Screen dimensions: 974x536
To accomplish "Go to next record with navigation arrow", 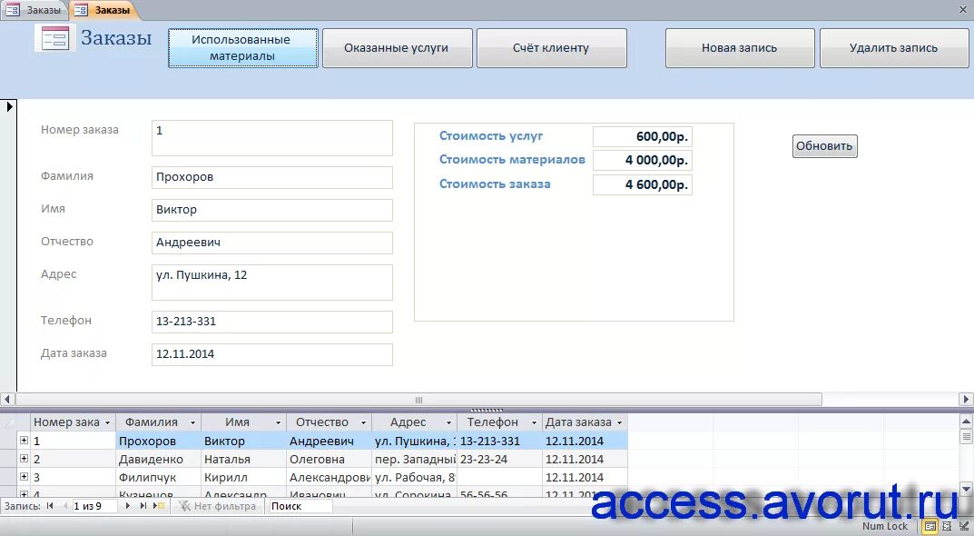I will (x=127, y=506).
